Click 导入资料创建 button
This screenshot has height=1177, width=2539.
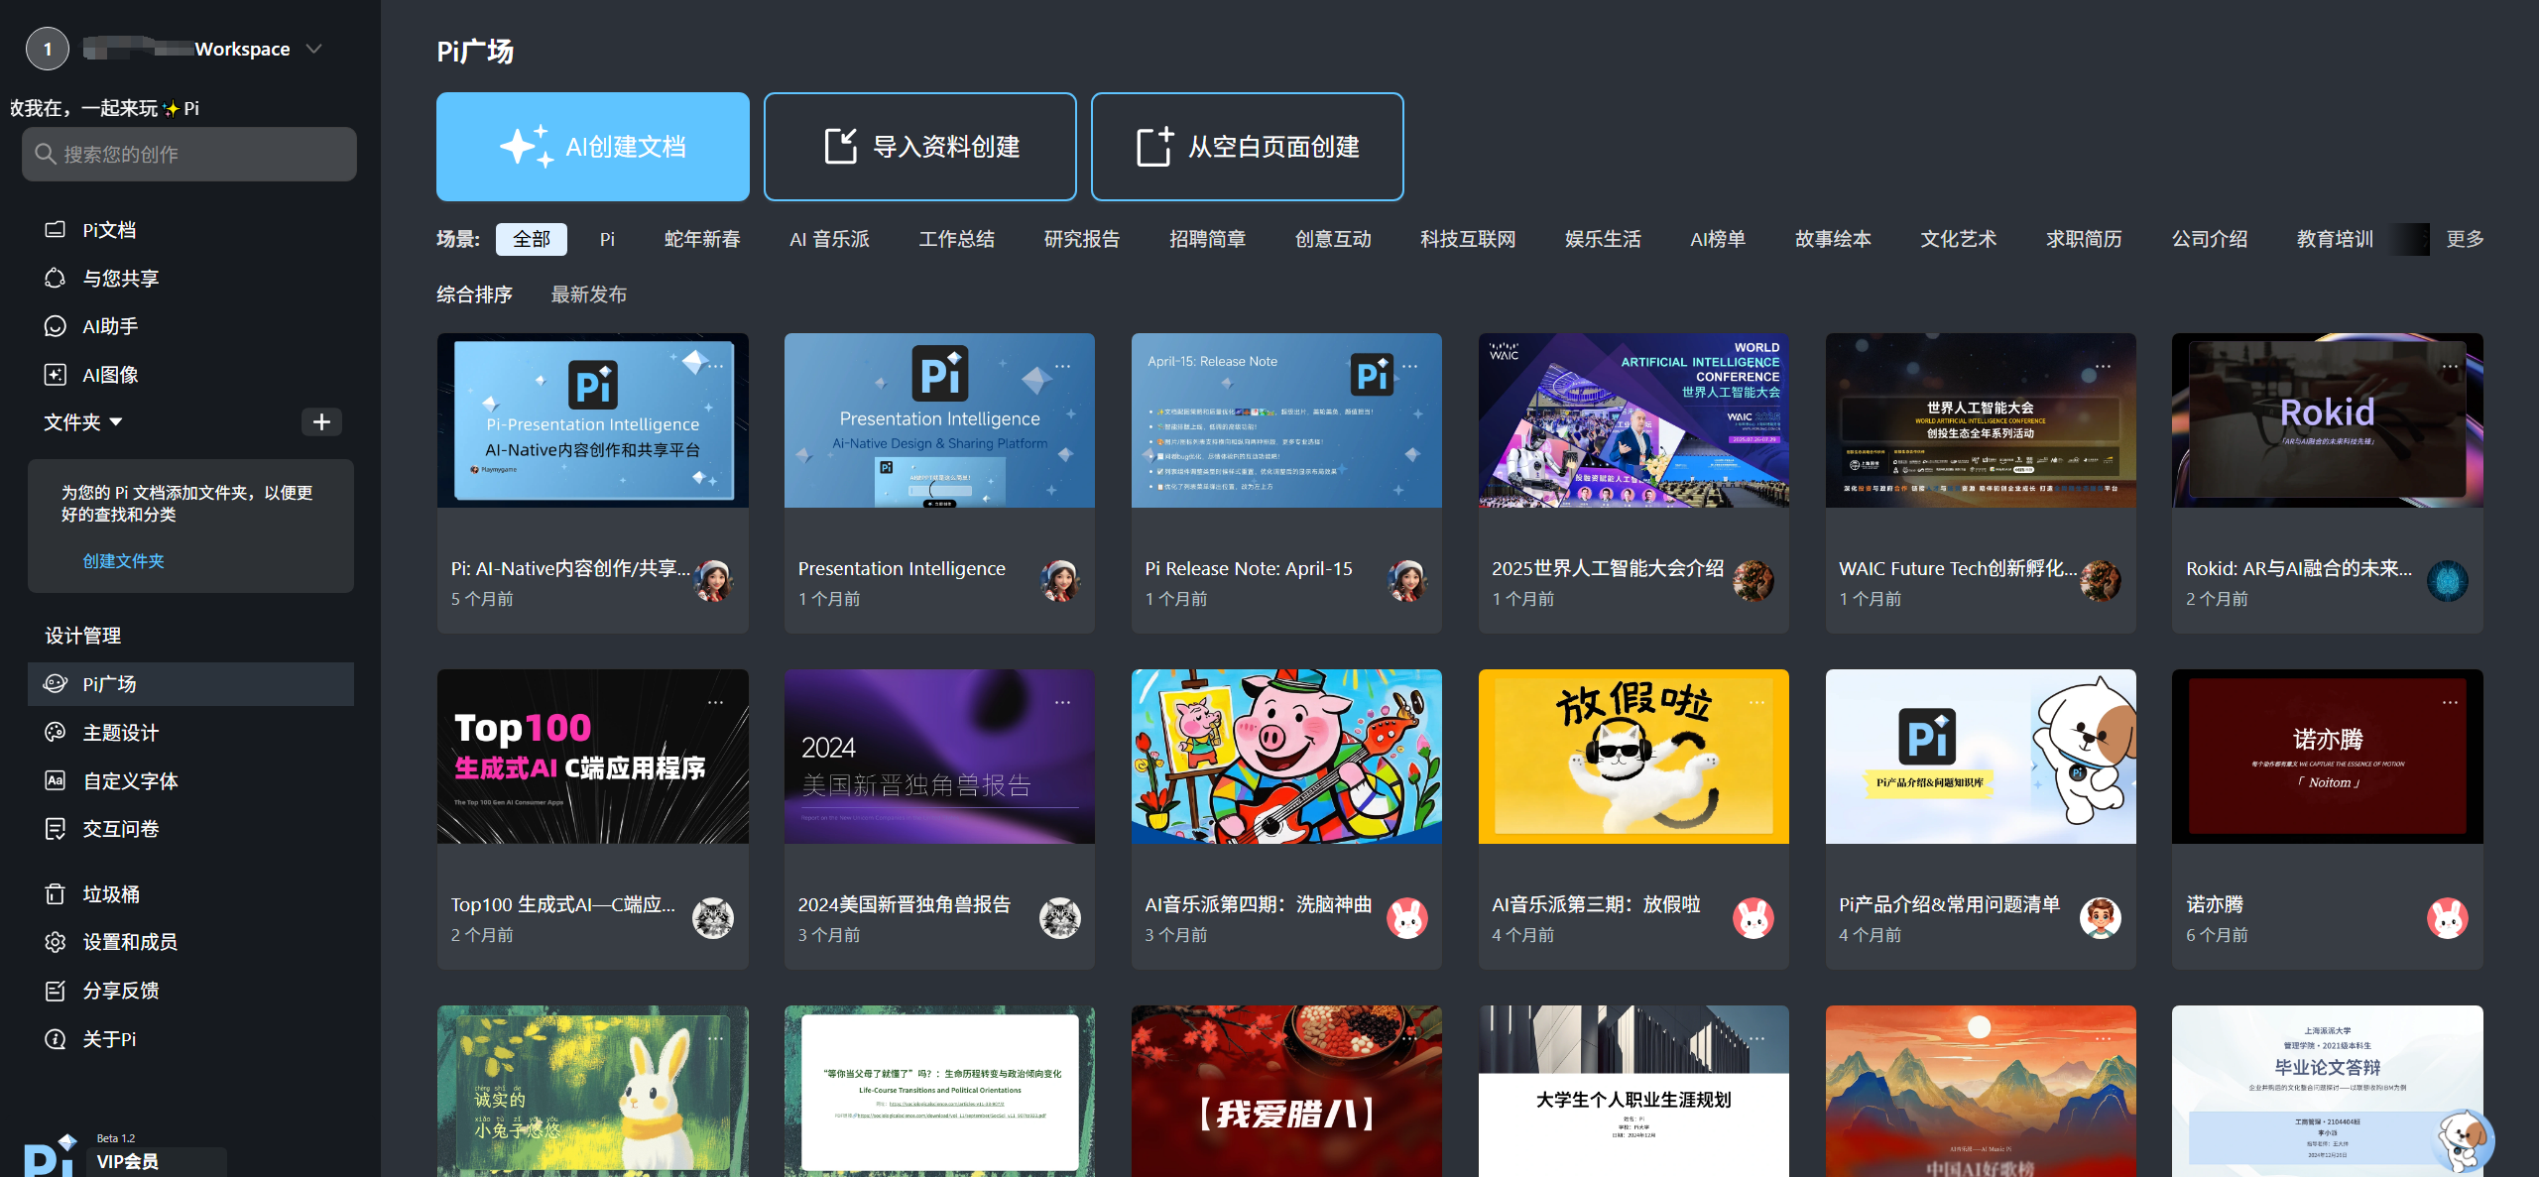click(x=920, y=147)
